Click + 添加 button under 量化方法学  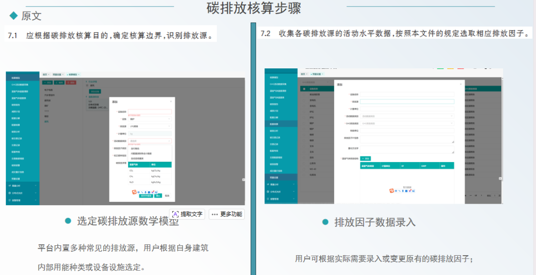click(x=365, y=159)
